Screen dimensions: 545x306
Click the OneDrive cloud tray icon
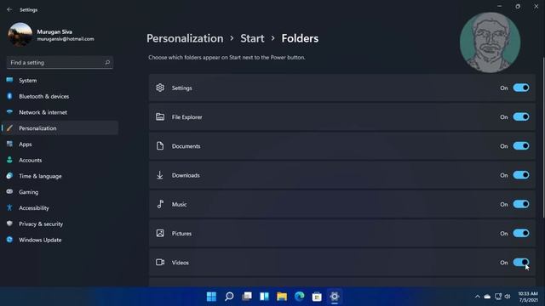(487, 297)
